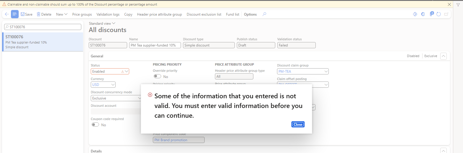Click the back arrow icon
The height and width of the screenshot is (153, 463).
click(x=7, y=14)
